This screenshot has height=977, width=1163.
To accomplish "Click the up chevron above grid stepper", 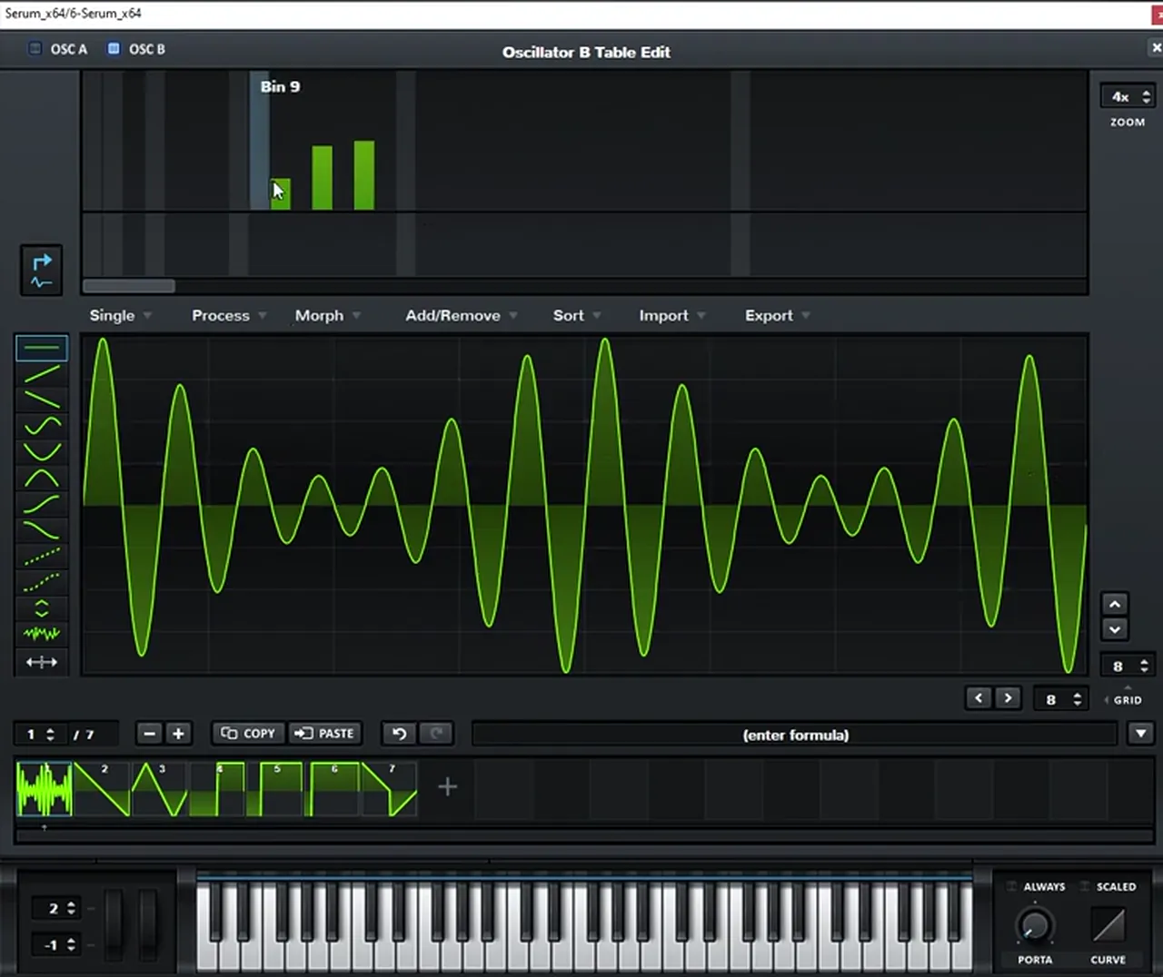I will click(x=1115, y=604).
